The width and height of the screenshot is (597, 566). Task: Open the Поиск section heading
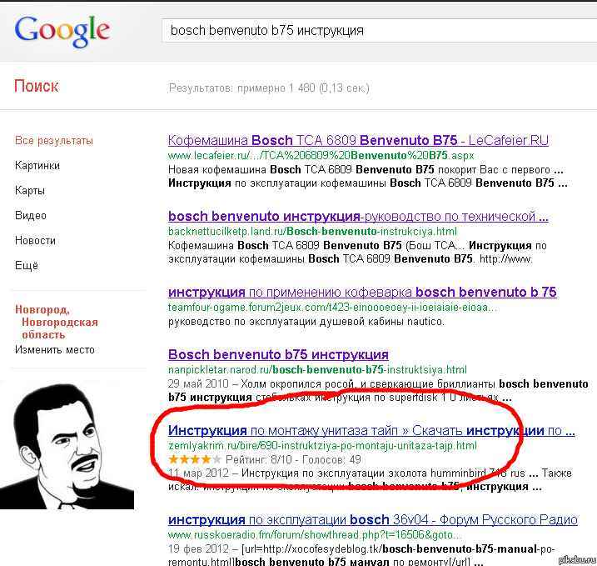[x=37, y=86]
